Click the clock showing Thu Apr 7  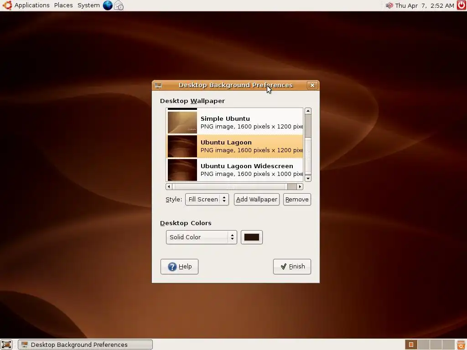(x=425, y=5)
